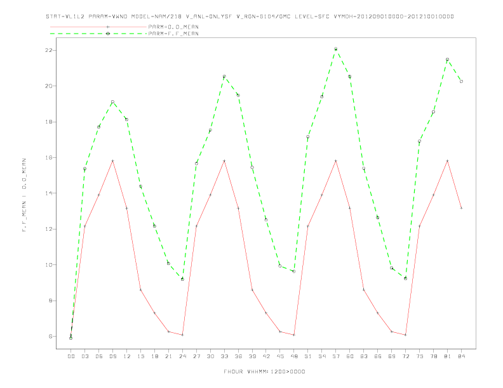Screen dimensions: 503x388
Task: Click the y-axis tick label 12
Action: 49,229
